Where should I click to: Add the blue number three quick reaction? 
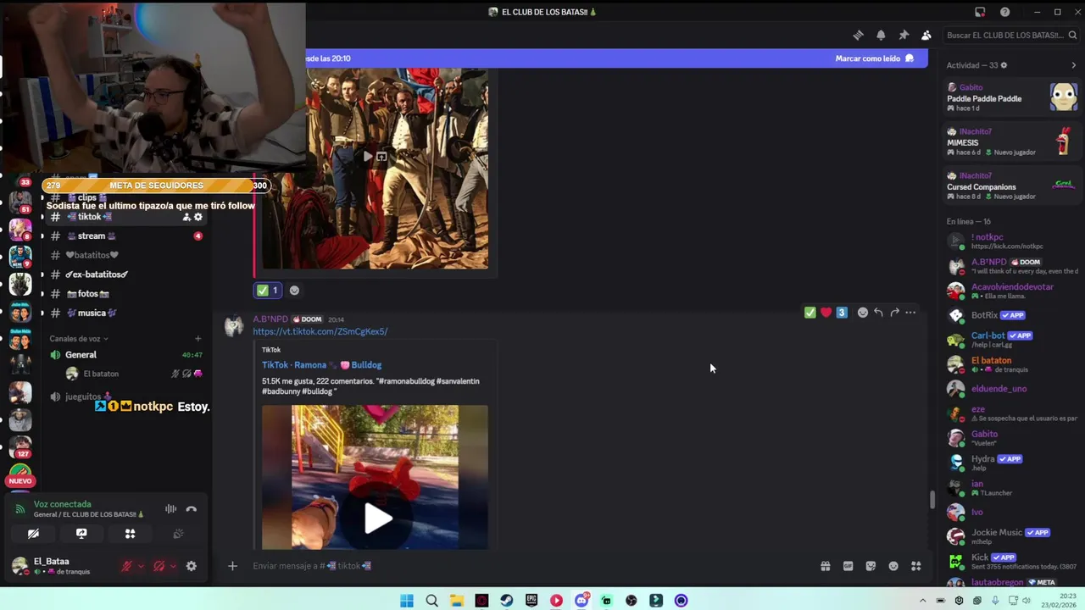842,313
